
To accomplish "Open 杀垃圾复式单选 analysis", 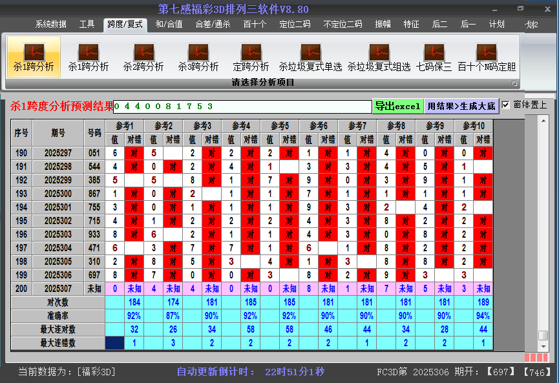I will 310,55.
